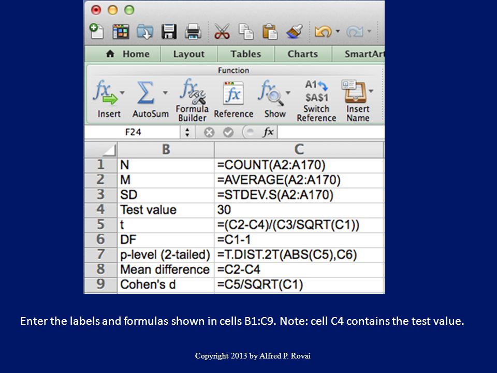Select cell containing =STDEV.S(A2:A170)
Screen dimensions: 497x373
click(299, 195)
